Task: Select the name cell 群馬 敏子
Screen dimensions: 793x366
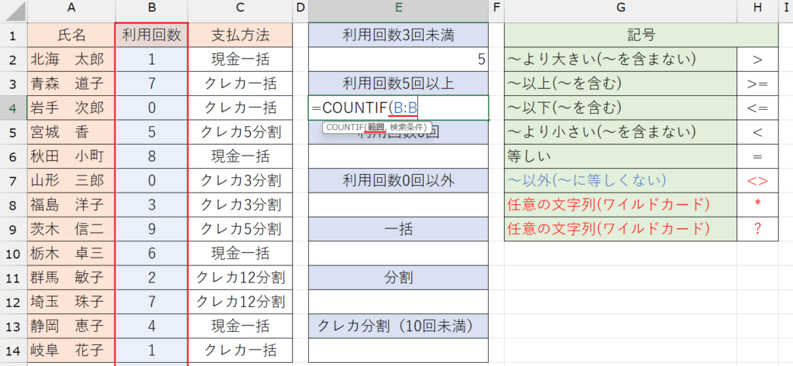Action: [71, 278]
